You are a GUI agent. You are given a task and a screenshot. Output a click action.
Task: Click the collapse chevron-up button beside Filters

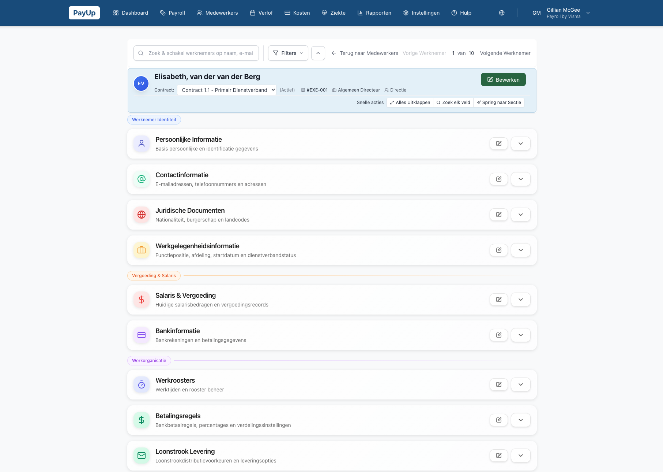[318, 53]
